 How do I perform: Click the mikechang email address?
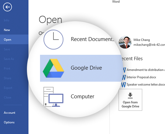pos(149,45)
